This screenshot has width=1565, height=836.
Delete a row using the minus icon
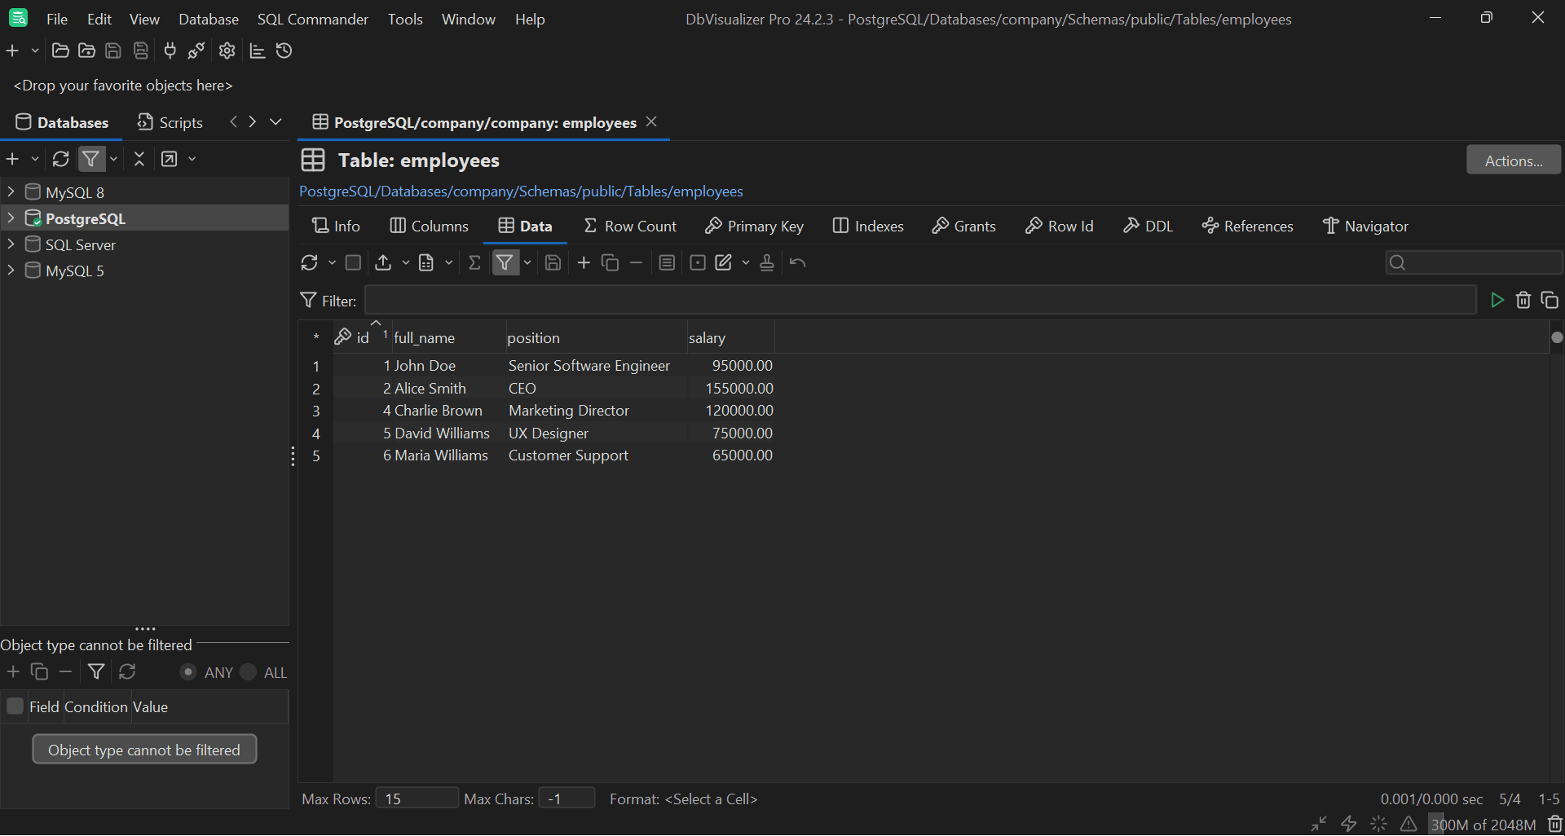click(637, 262)
